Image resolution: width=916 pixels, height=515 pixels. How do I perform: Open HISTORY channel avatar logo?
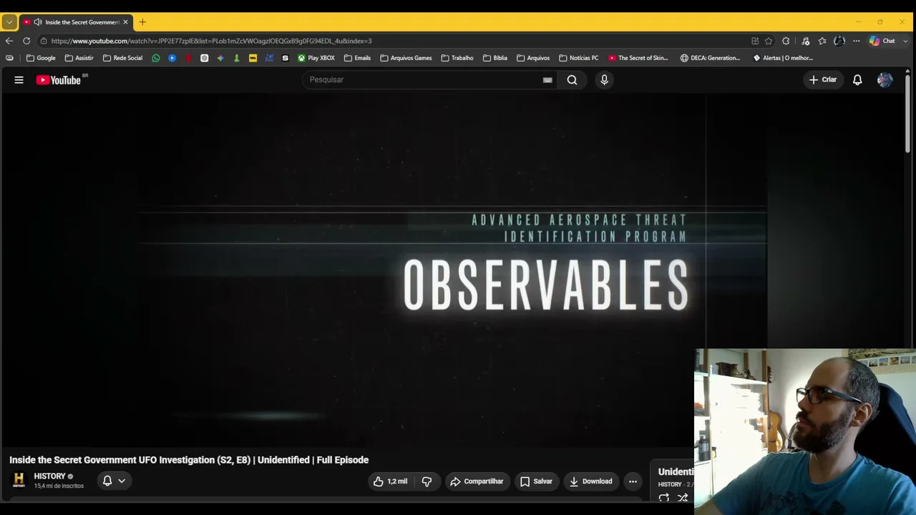pos(19,480)
